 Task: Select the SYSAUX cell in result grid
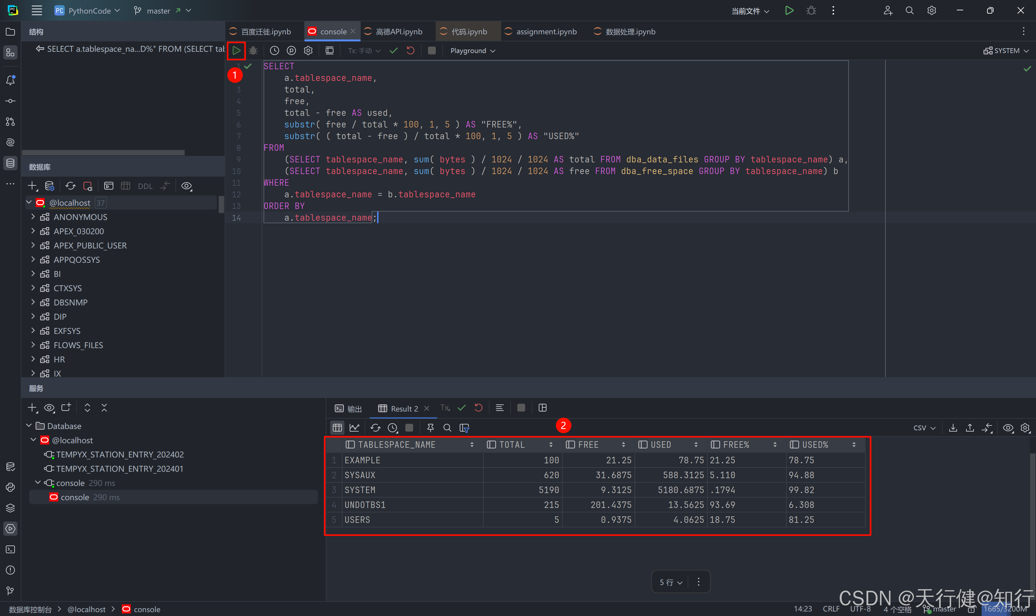tap(413, 475)
